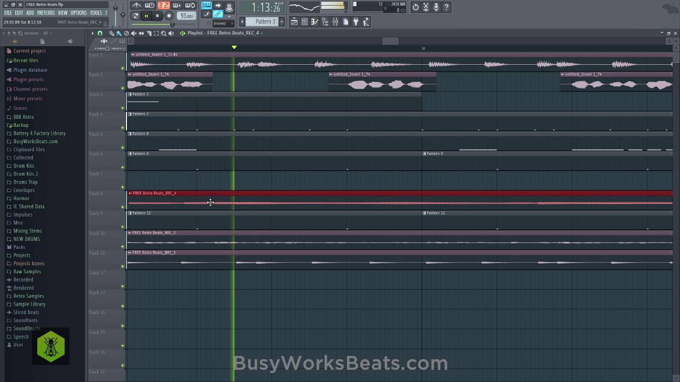Open the Piano roll view button
The width and height of the screenshot is (680, 382).
coord(314,22)
